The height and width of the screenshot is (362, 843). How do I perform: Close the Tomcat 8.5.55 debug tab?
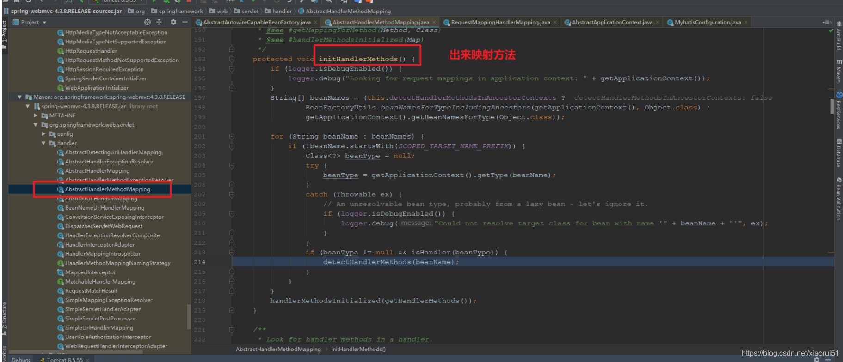87,359
